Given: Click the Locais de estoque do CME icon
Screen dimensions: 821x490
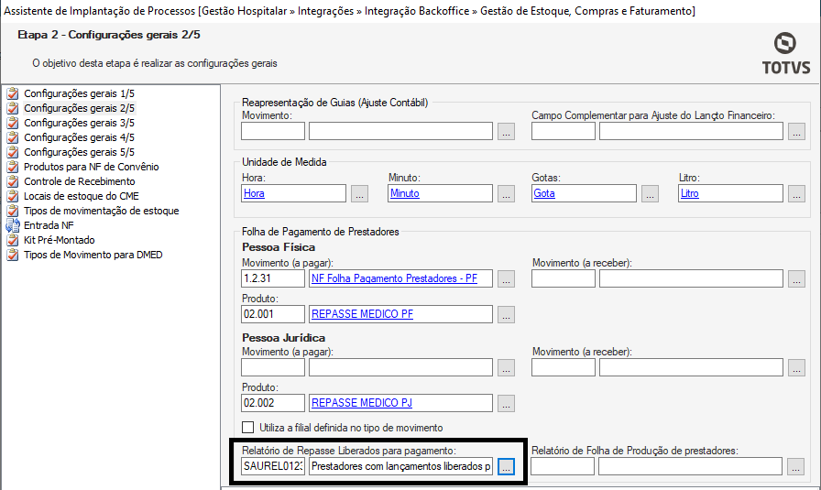Looking at the screenshot, I should (13, 196).
